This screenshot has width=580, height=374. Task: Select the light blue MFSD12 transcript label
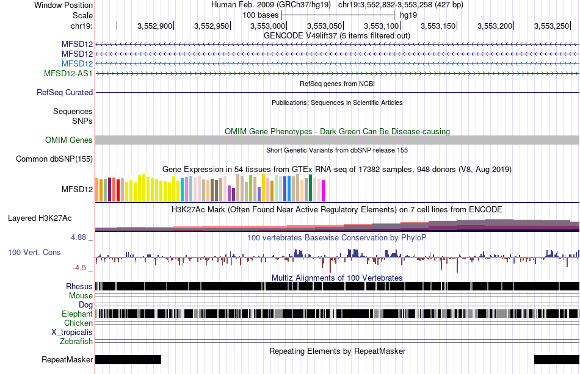point(77,63)
